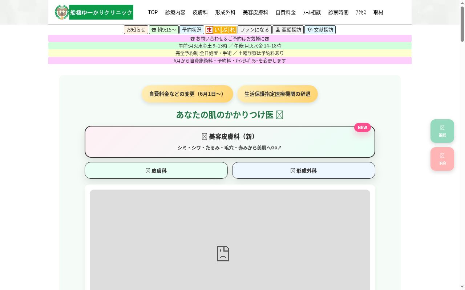Click the pink お問い合わせ＆ご予約 banner
Screen dimensions: 465x290
230,38
